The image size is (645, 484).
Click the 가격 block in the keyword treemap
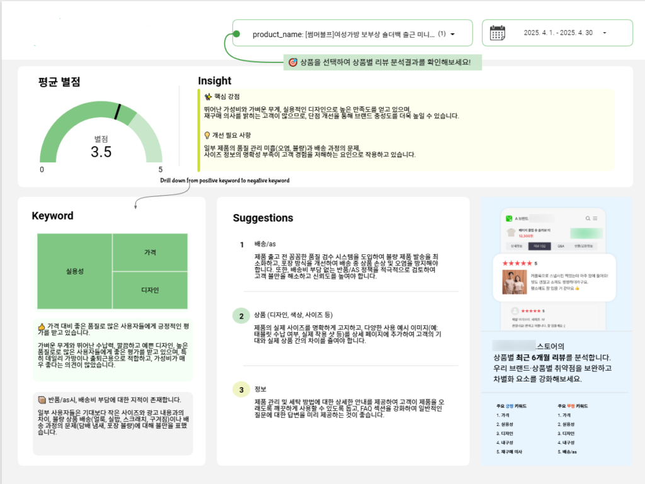(151, 251)
